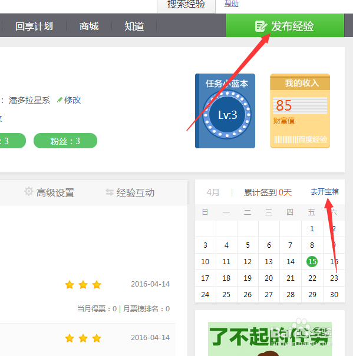Select highlighted green date 15
The image size is (353, 356).
coord(312,261)
